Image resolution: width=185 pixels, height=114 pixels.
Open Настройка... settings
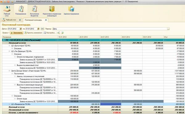pos(50,33)
